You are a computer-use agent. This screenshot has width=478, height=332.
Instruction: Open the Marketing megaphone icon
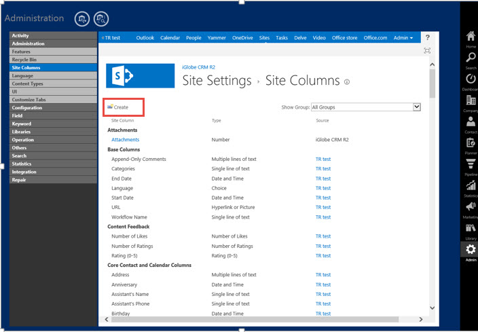tap(471, 206)
